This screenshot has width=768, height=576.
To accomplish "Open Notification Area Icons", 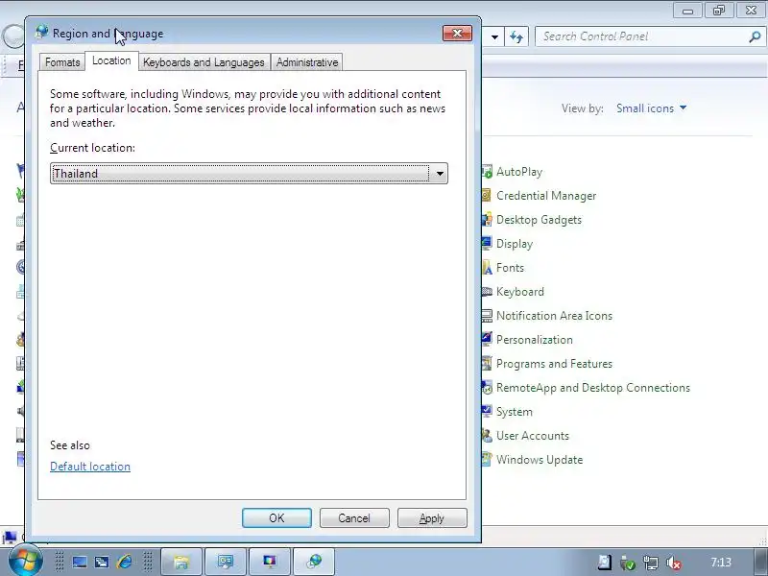I will [x=554, y=316].
